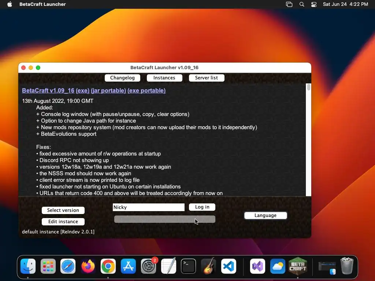Image resolution: width=375 pixels, height=281 pixels.
Task: Click the changelog vertical scrollbar thumb
Action: click(309, 87)
